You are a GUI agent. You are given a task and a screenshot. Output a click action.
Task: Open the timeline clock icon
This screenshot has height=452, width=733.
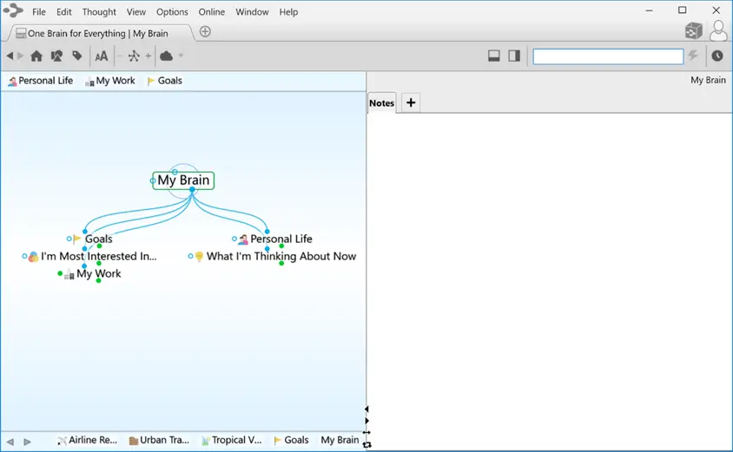tap(717, 56)
